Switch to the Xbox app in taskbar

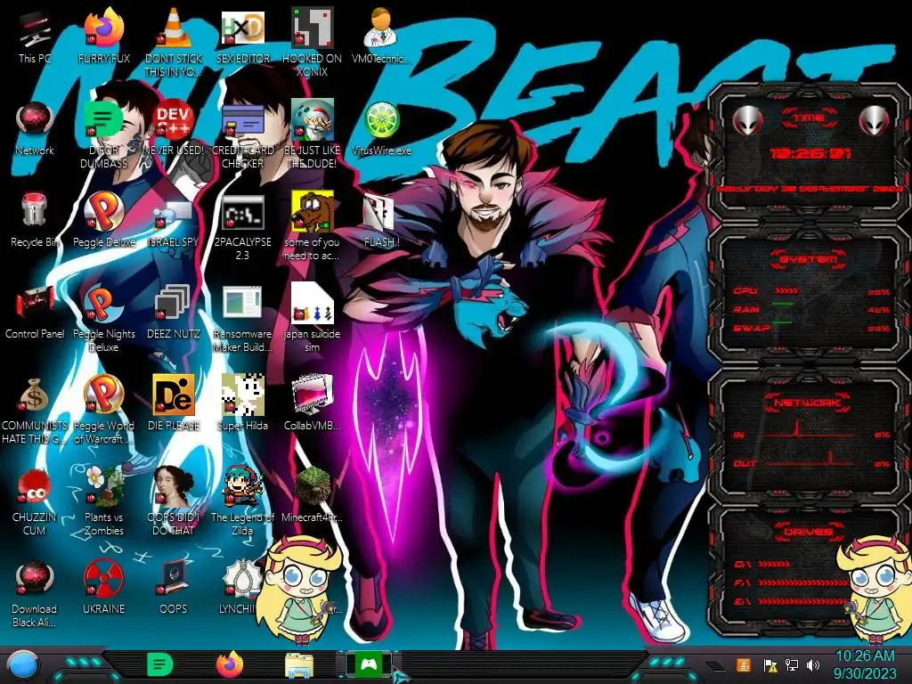pos(369,664)
